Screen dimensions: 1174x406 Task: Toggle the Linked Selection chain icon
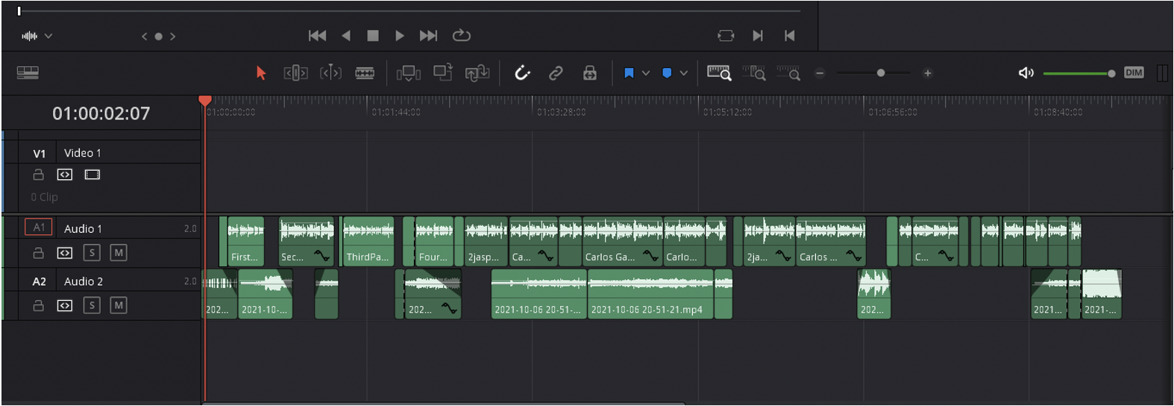[556, 73]
